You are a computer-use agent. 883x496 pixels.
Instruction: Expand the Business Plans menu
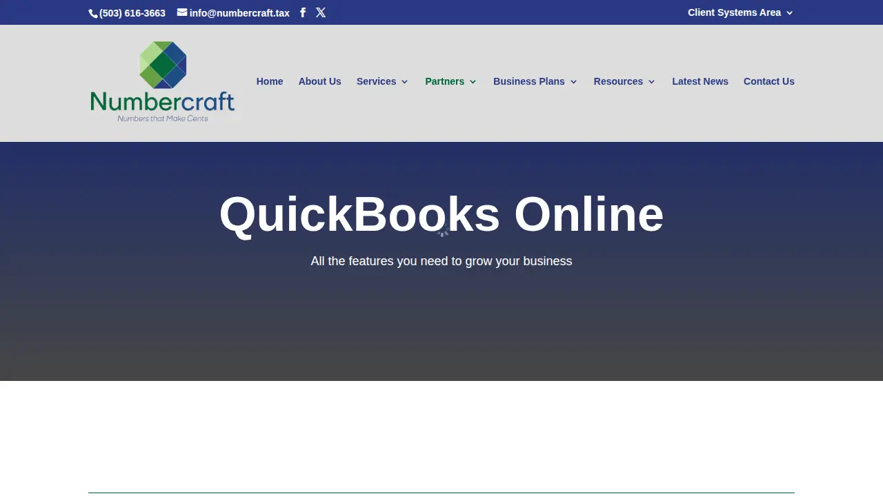pos(535,81)
